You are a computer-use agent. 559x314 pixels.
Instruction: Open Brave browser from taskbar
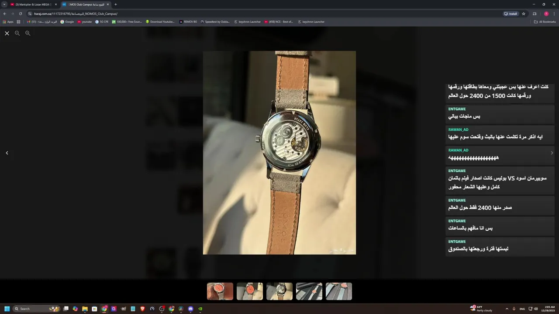coord(142,309)
